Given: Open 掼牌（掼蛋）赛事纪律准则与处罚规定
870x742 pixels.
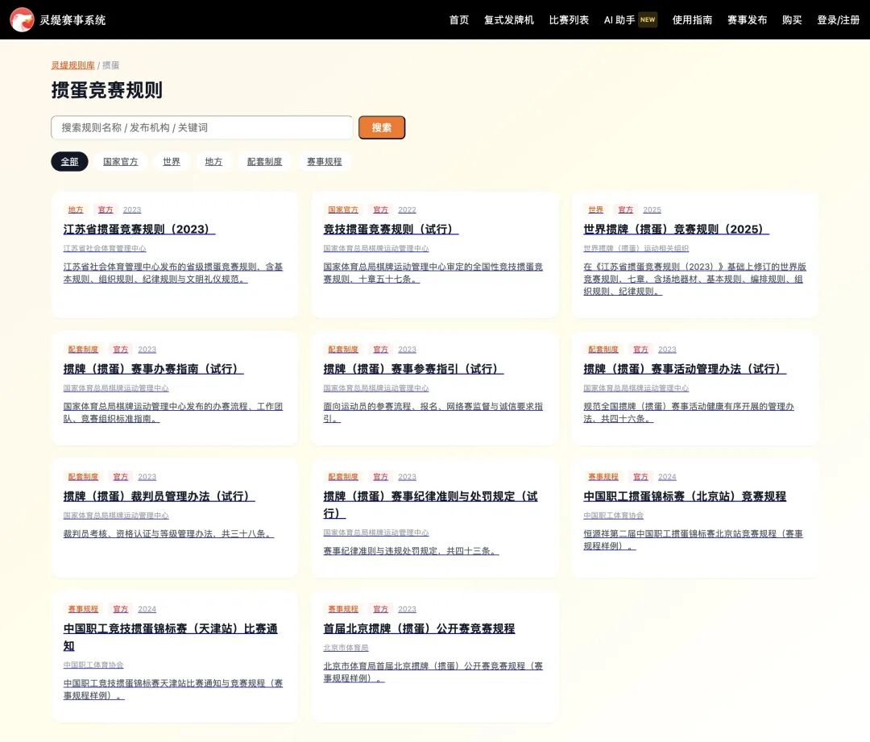Looking at the screenshot, I should (x=430, y=504).
